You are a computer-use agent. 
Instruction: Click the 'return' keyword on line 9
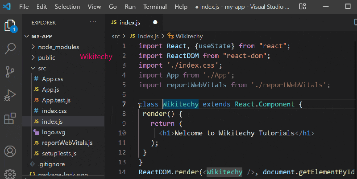click(x=162, y=124)
